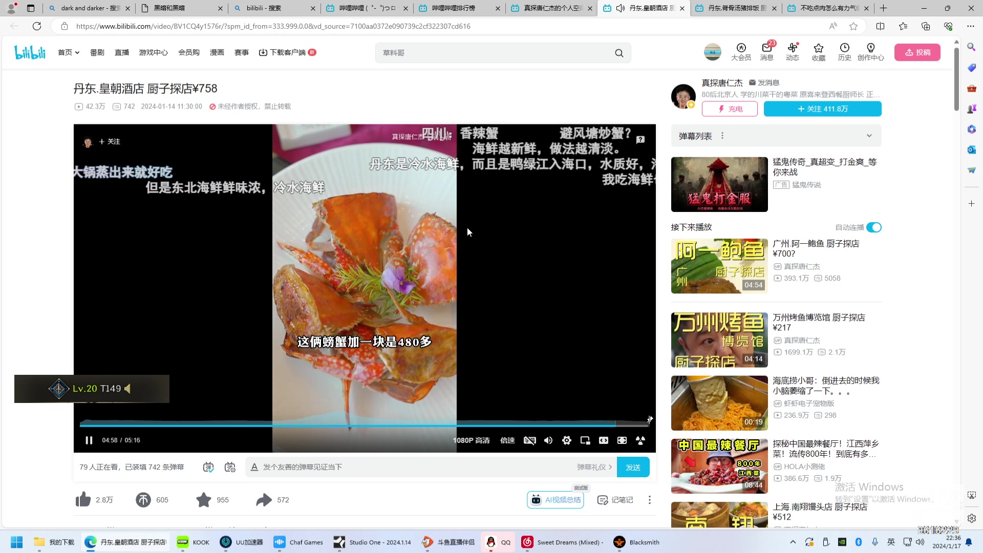Screen dimensions: 983x553
Task: Switch to web fullscreen mode
Action: click(x=622, y=440)
